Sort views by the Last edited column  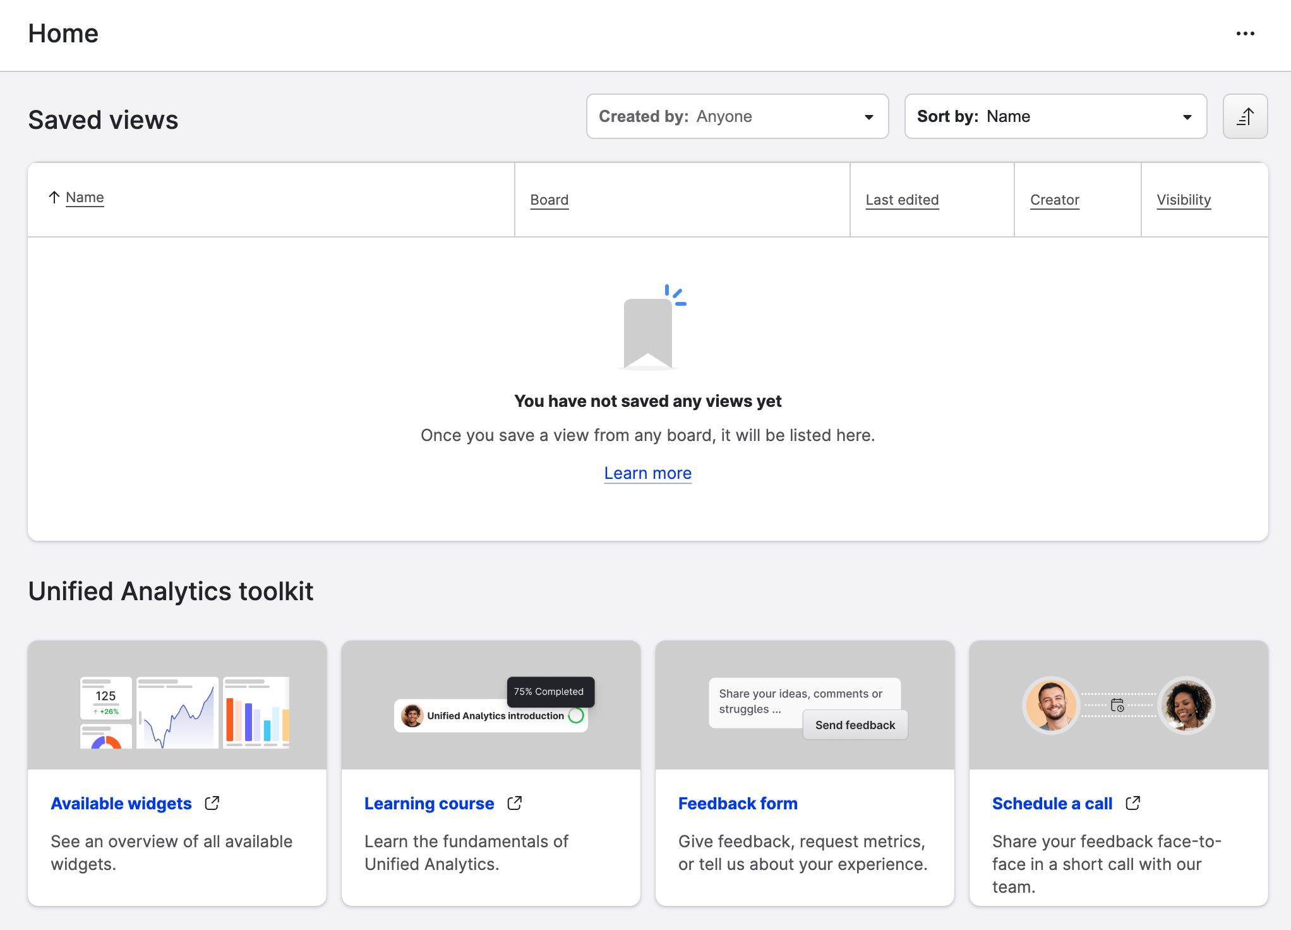[x=901, y=200]
